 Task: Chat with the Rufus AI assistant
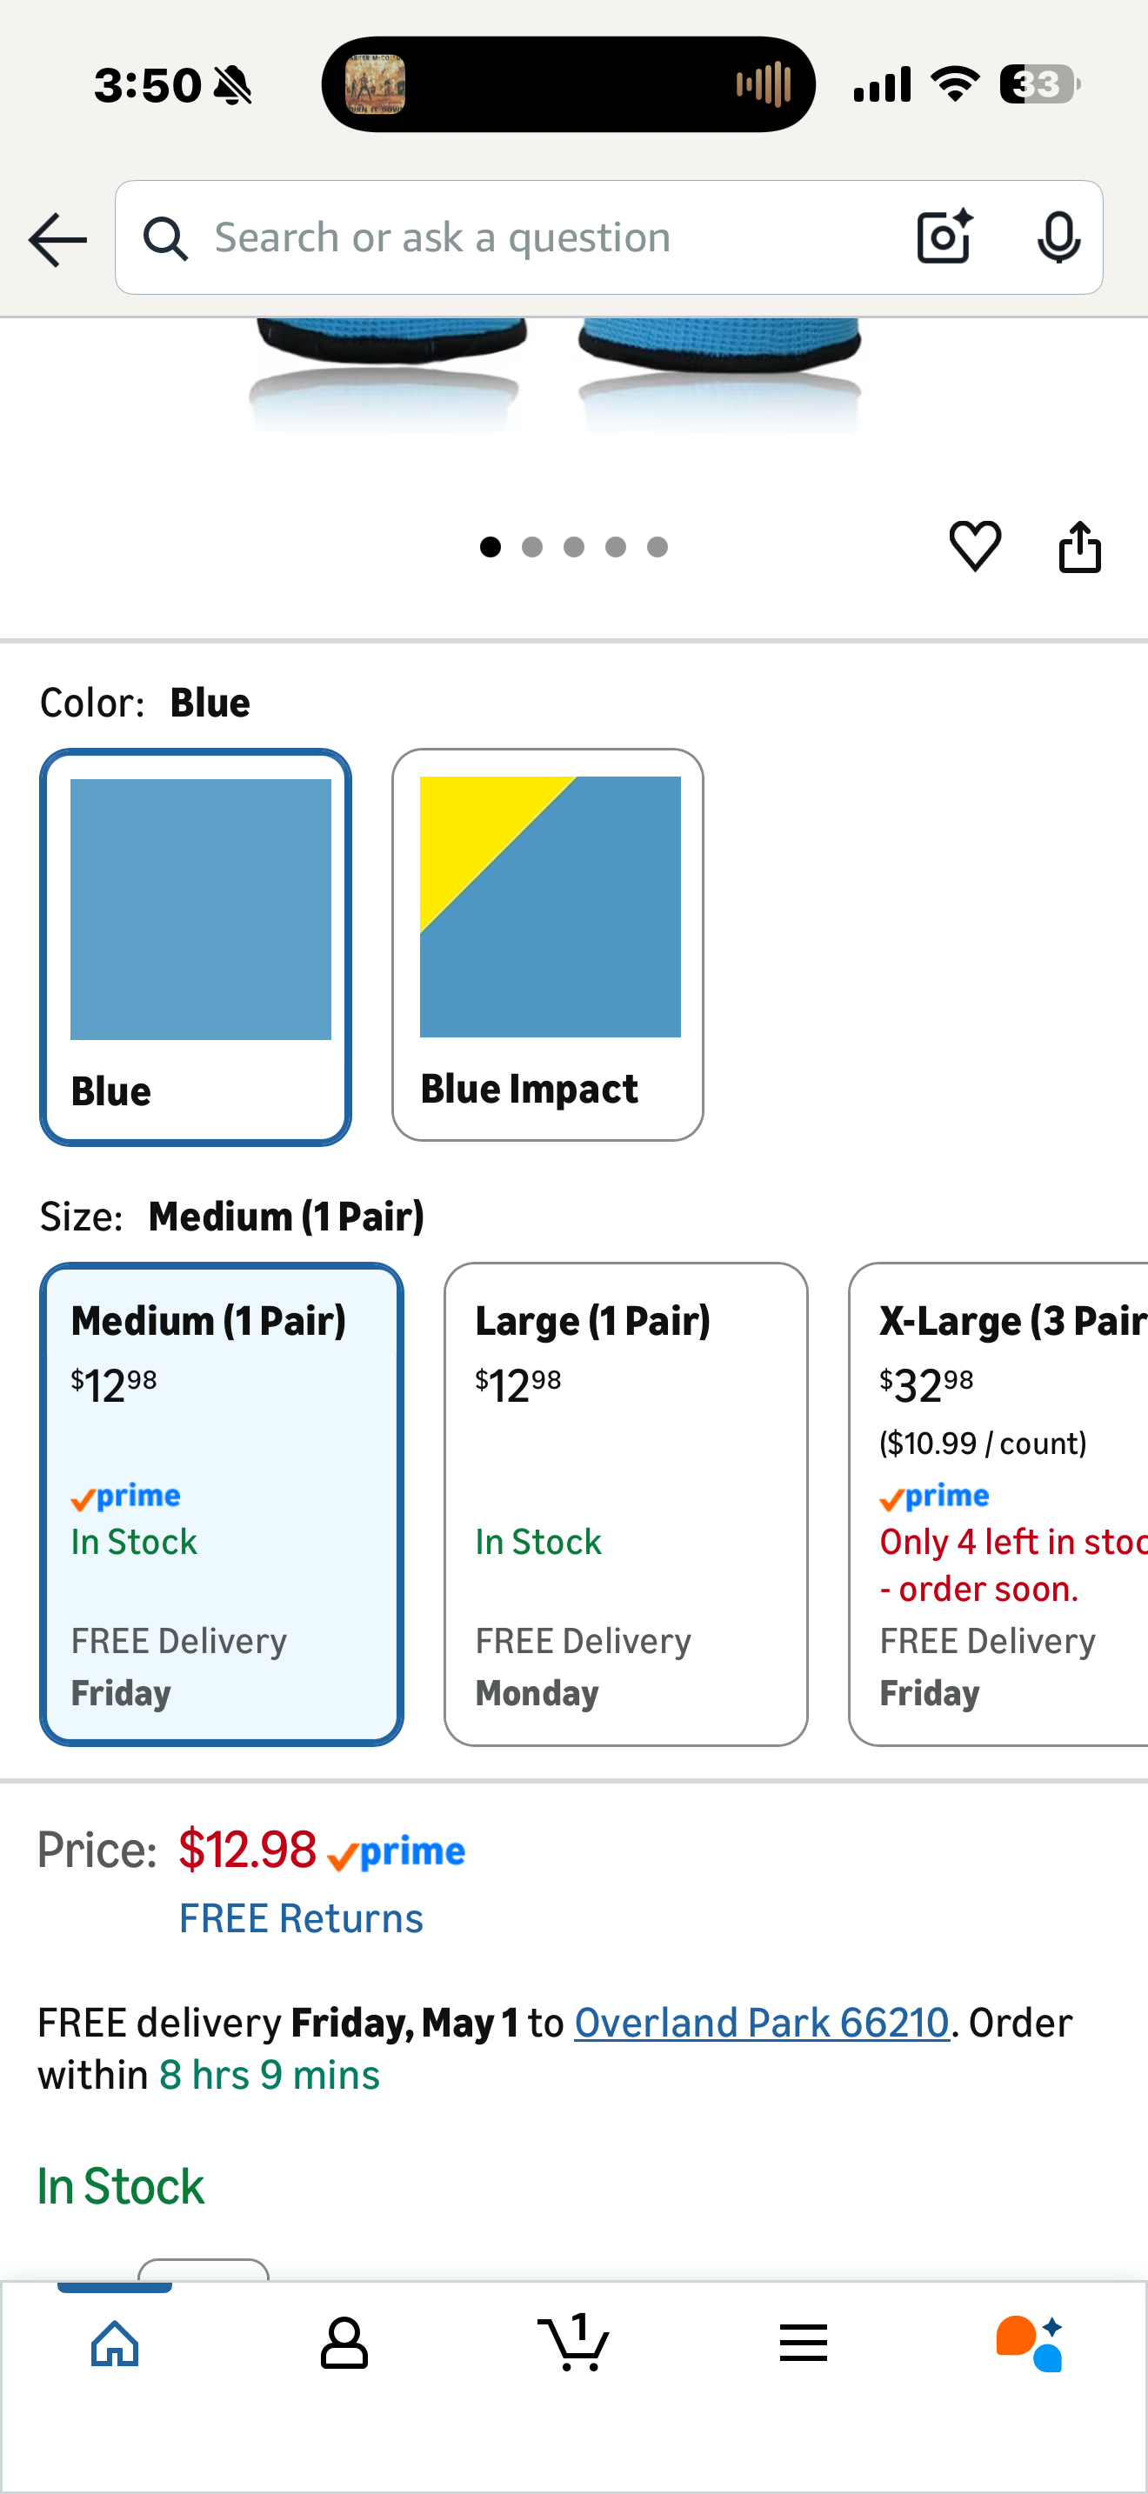[1031, 2342]
